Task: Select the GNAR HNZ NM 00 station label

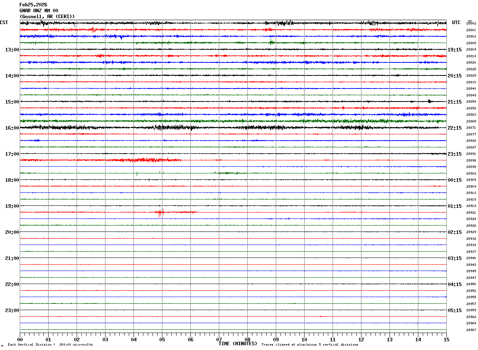Action: [39, 11]
